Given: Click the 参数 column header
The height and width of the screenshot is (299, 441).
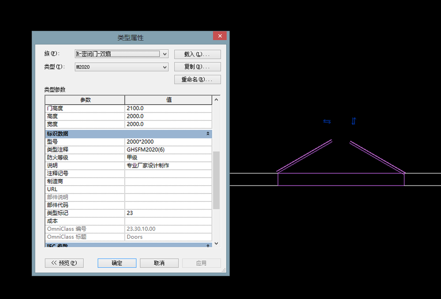Looking at the screenshot, I should pyautogui.click(x=85, y=100).
